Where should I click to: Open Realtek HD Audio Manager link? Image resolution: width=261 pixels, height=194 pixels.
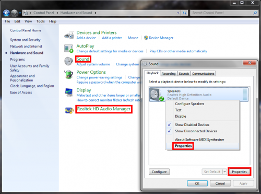(104, 109)
